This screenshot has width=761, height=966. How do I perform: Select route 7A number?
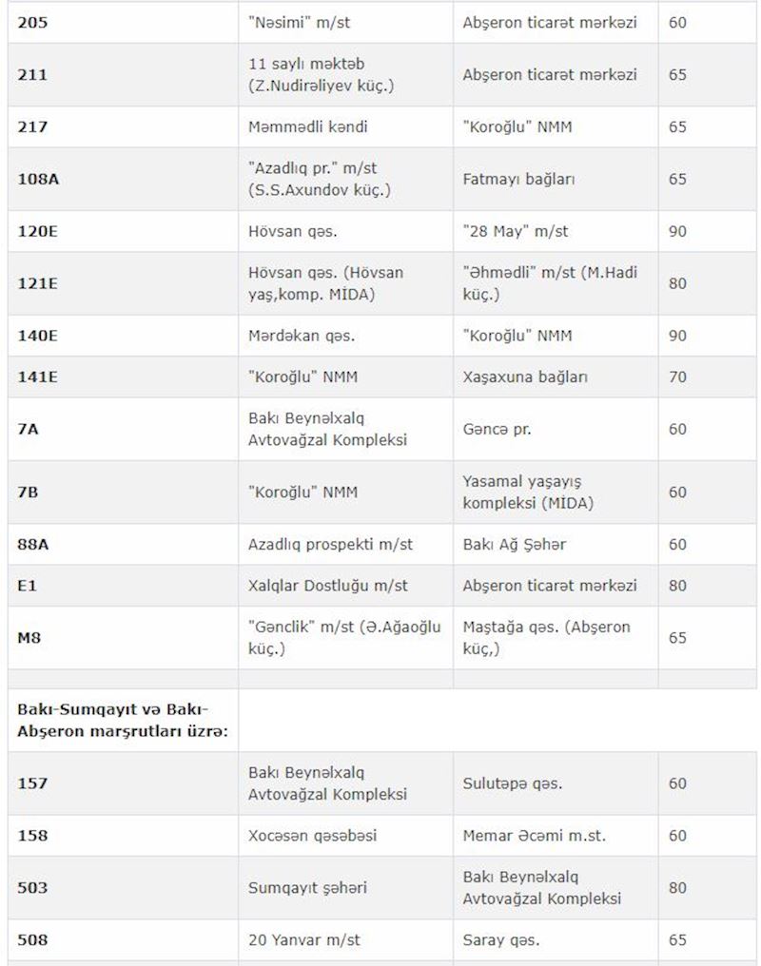click(x=29, y=429)
